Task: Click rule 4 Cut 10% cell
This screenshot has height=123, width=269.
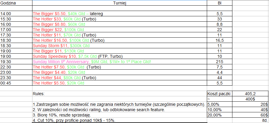Action: (x=120, y=120)
